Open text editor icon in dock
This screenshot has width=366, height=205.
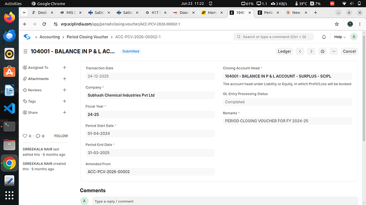[x=10, y=181]
